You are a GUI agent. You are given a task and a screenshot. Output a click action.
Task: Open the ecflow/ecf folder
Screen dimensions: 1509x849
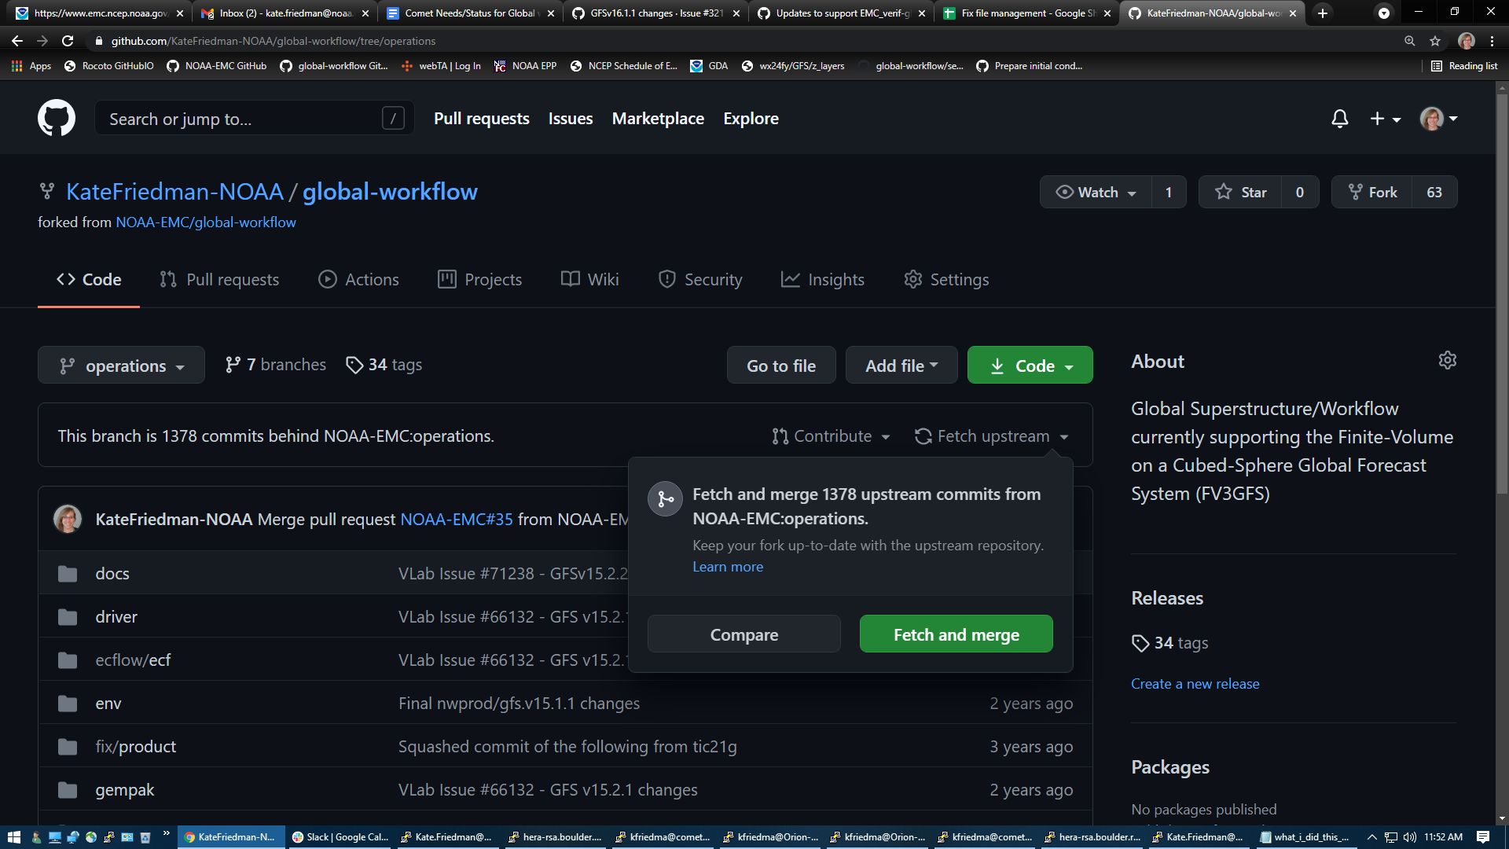[x=133, y=660]
